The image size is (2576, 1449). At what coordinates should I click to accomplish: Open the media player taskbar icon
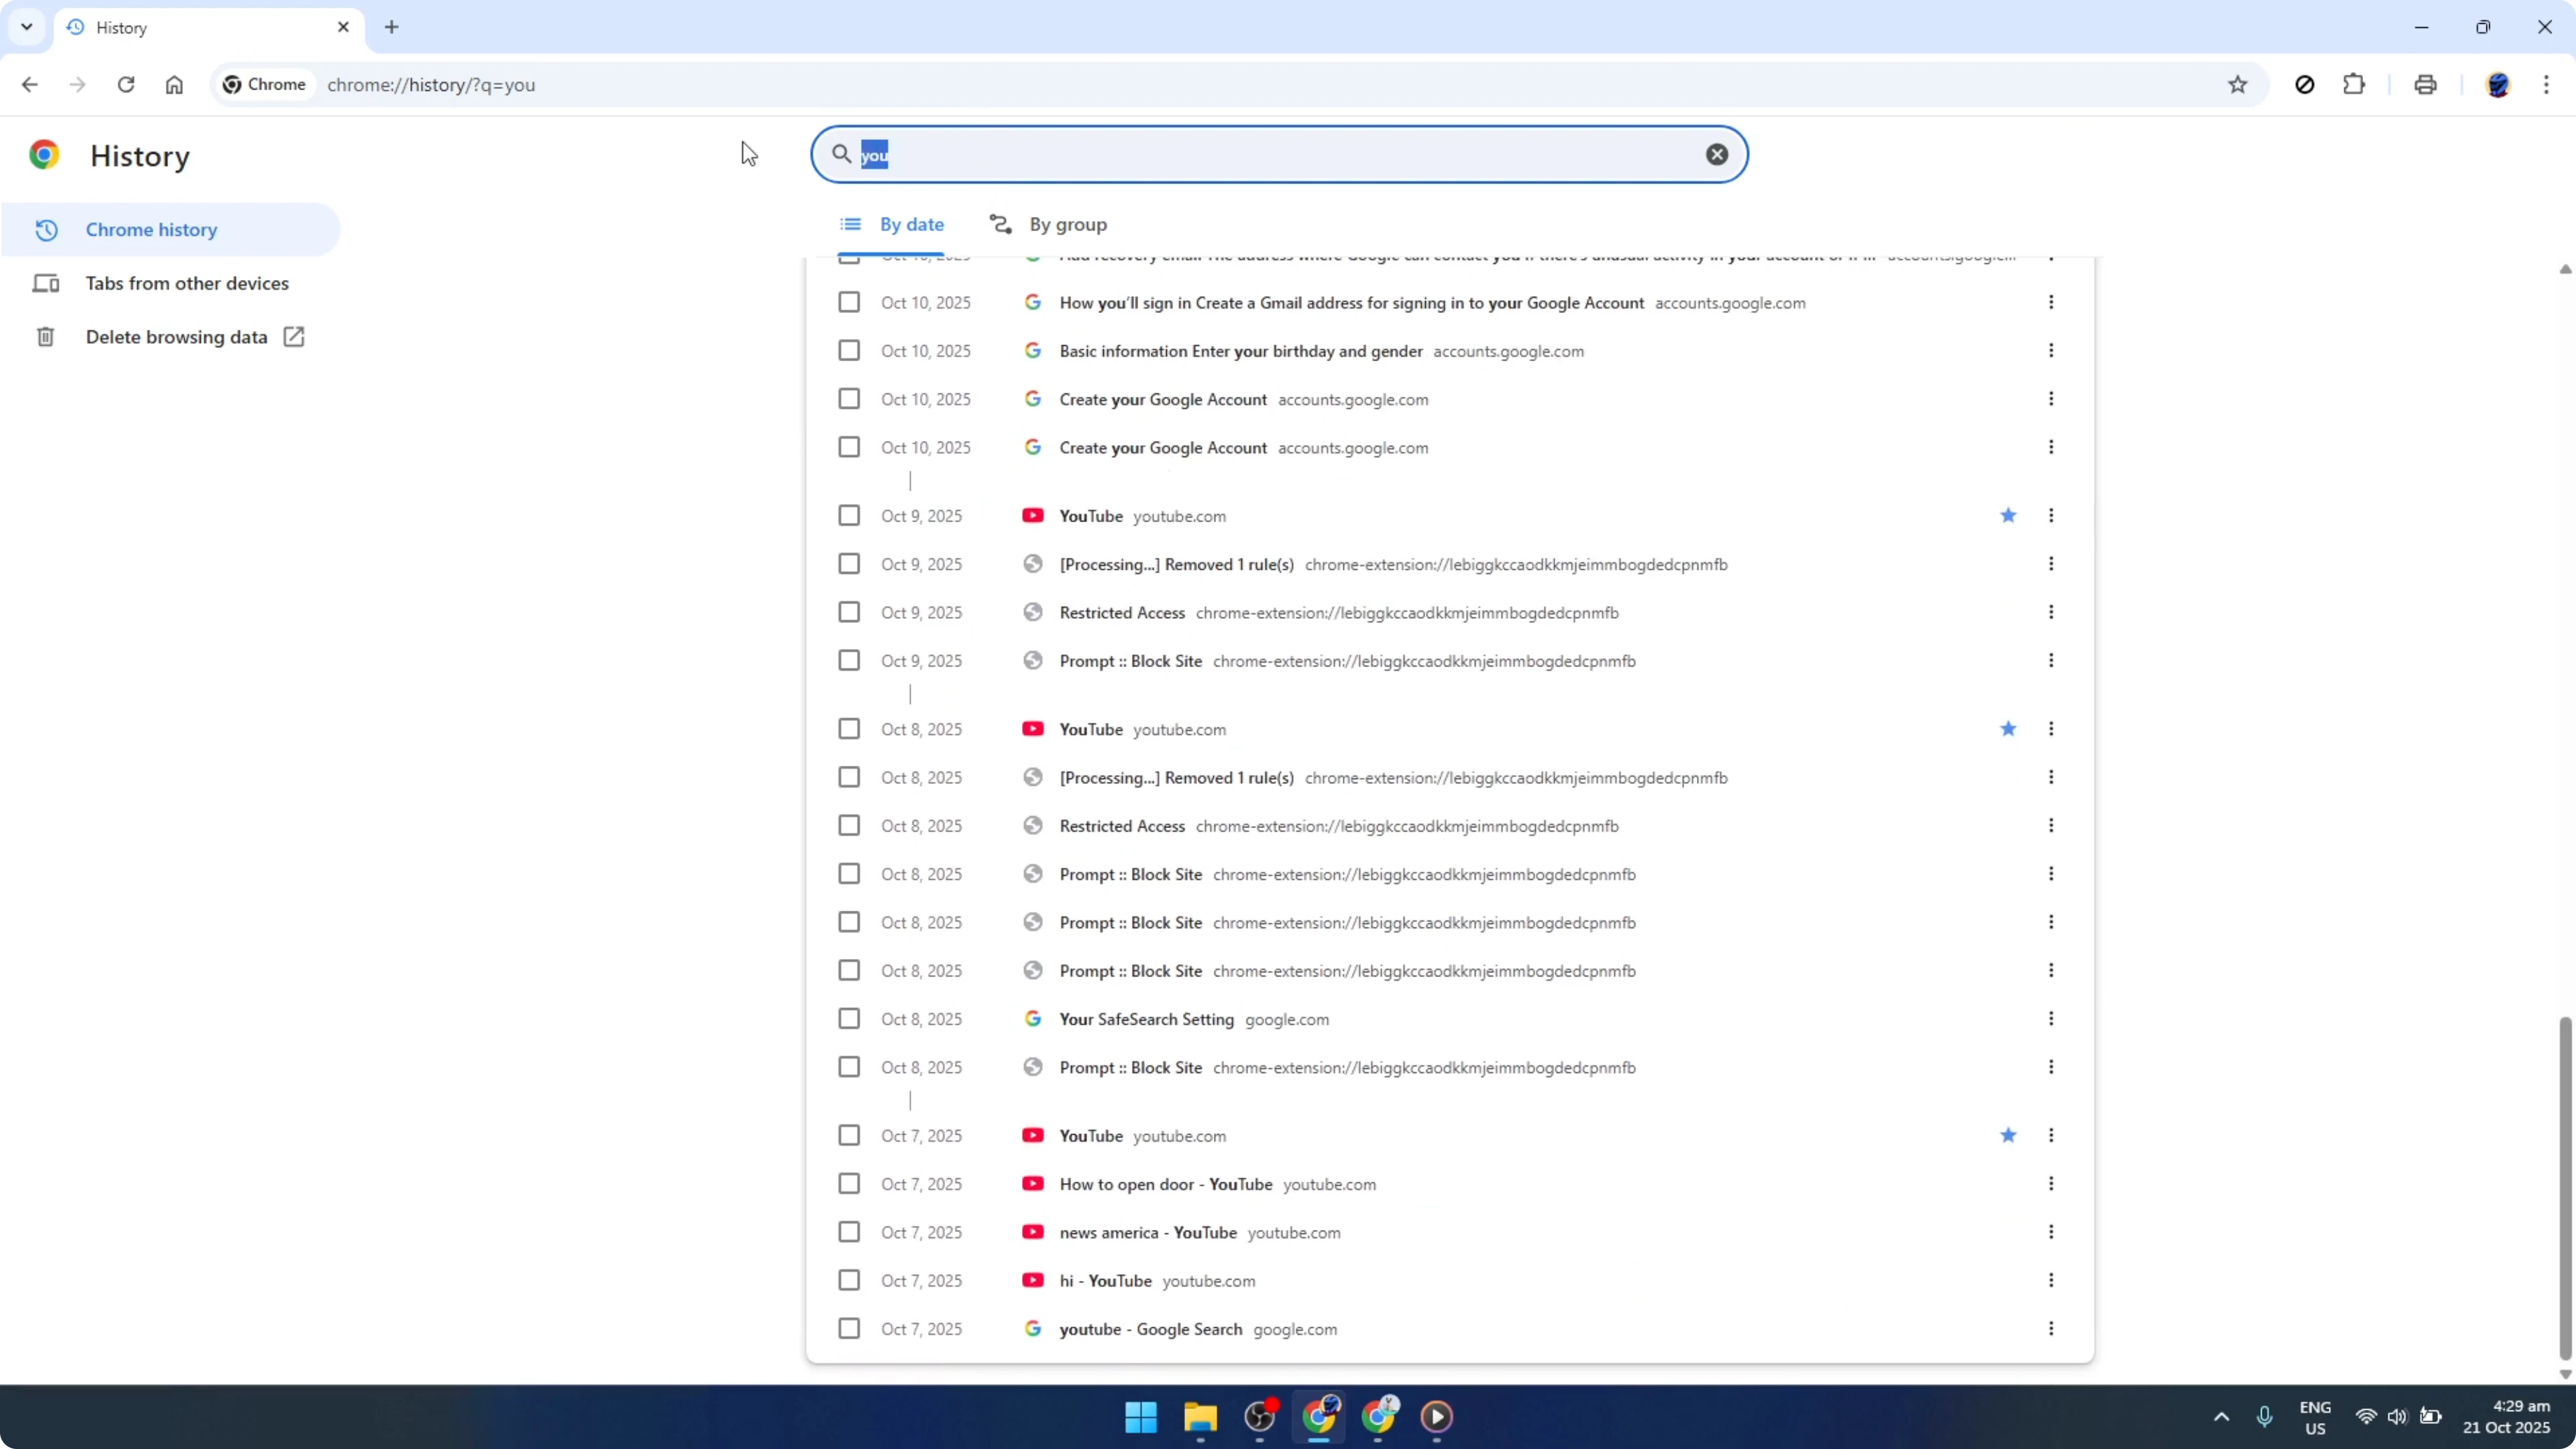tap(1437, 1416)
